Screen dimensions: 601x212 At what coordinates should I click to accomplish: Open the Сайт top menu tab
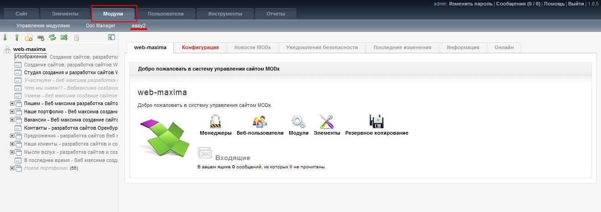(21, 14)
